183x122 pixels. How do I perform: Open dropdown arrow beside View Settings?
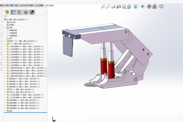pos(165,7)
